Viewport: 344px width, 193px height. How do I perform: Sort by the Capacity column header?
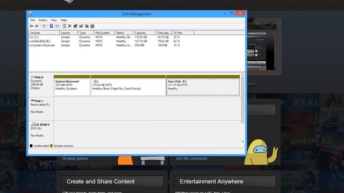point(145,33)
